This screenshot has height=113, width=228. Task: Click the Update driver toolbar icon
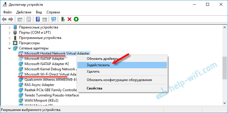pyautogui.click(x=63, y=19)
